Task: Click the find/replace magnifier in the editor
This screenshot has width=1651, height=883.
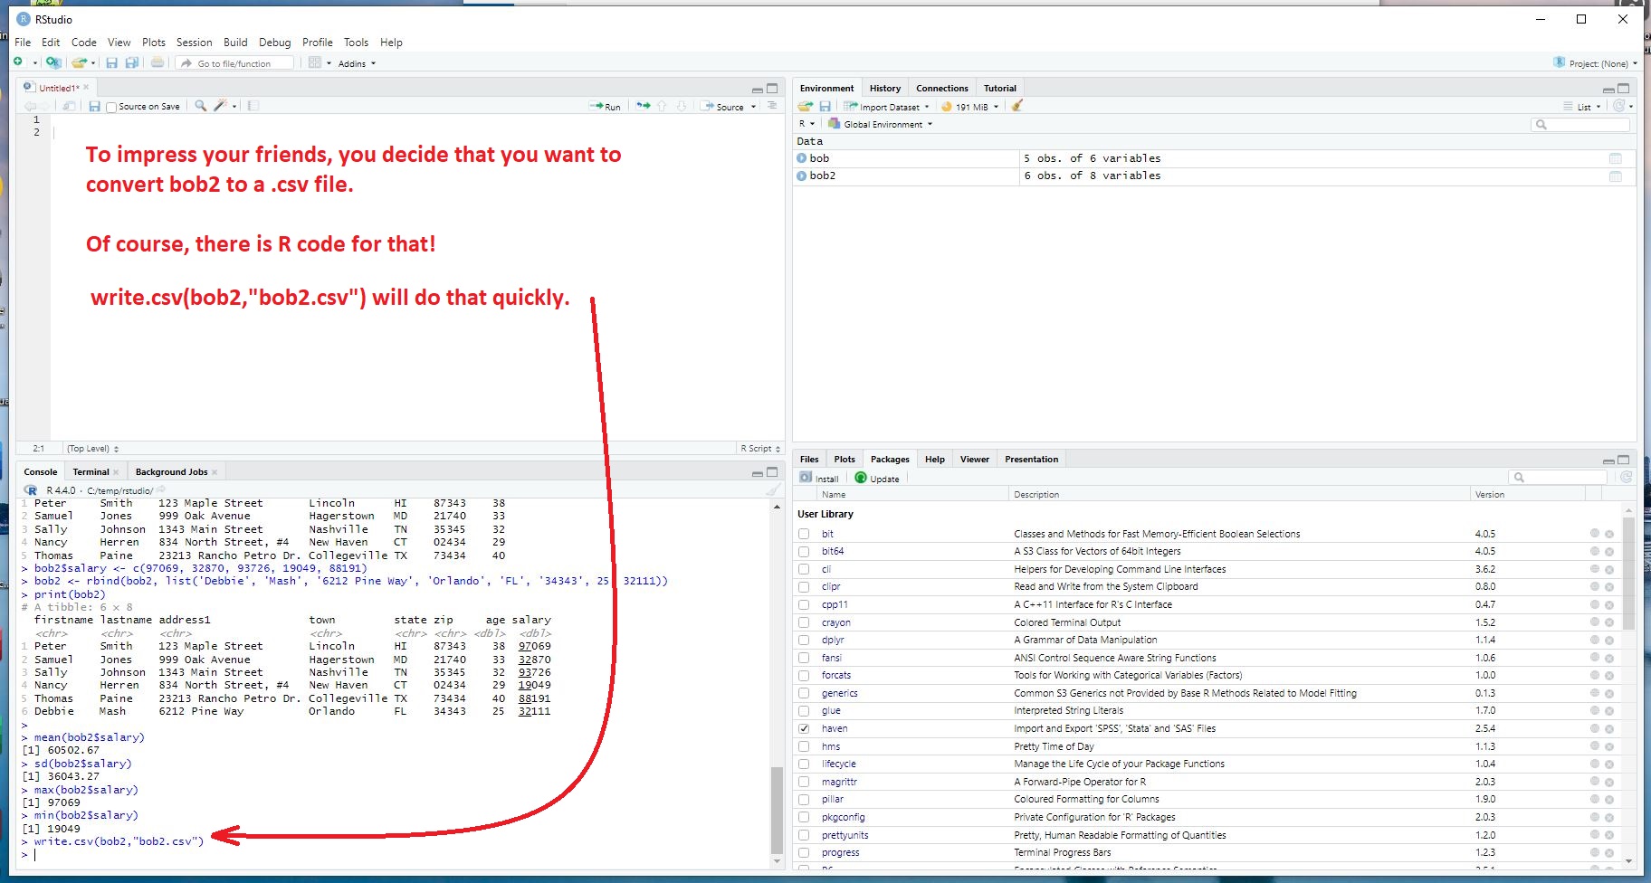Action: (x=200, y=106)
